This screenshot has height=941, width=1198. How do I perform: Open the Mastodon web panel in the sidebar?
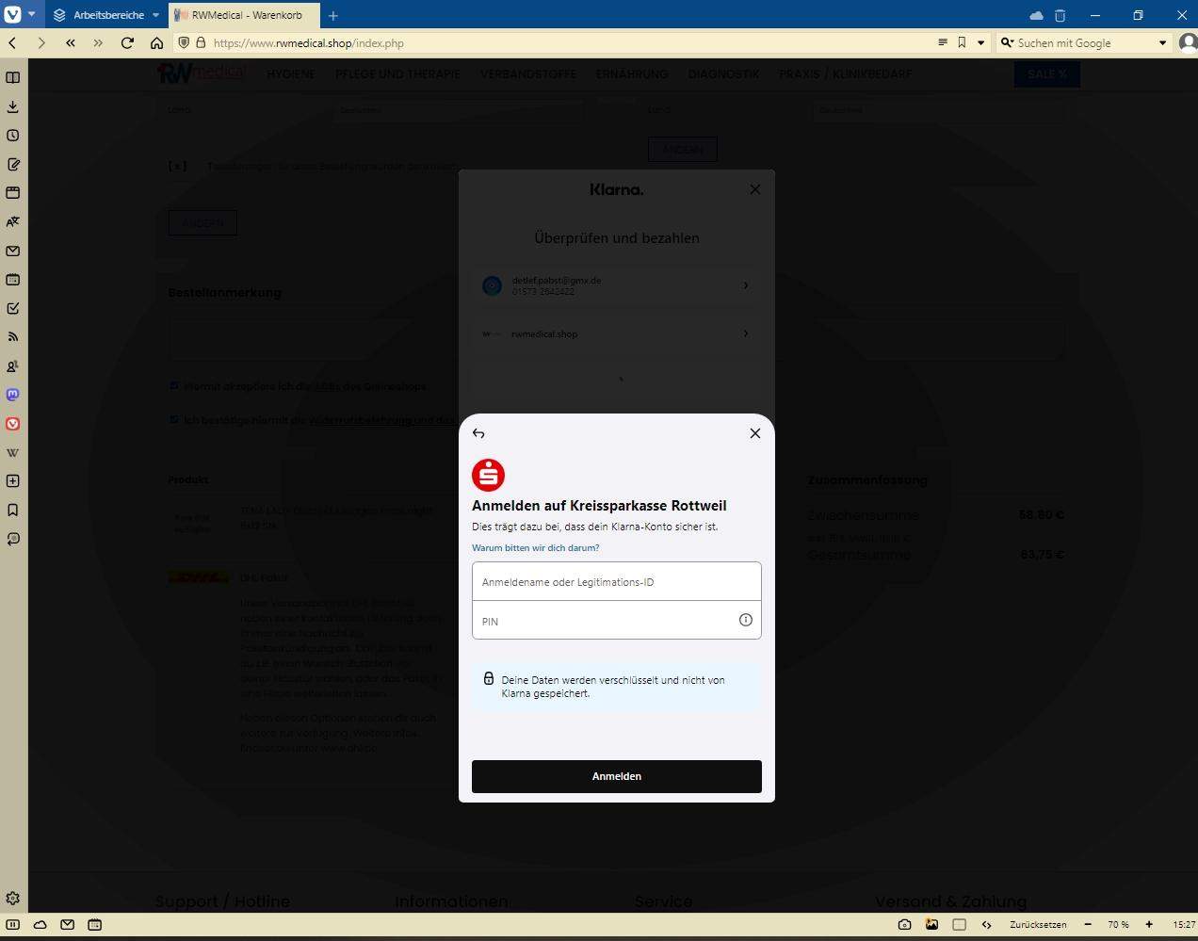point(12,395)
